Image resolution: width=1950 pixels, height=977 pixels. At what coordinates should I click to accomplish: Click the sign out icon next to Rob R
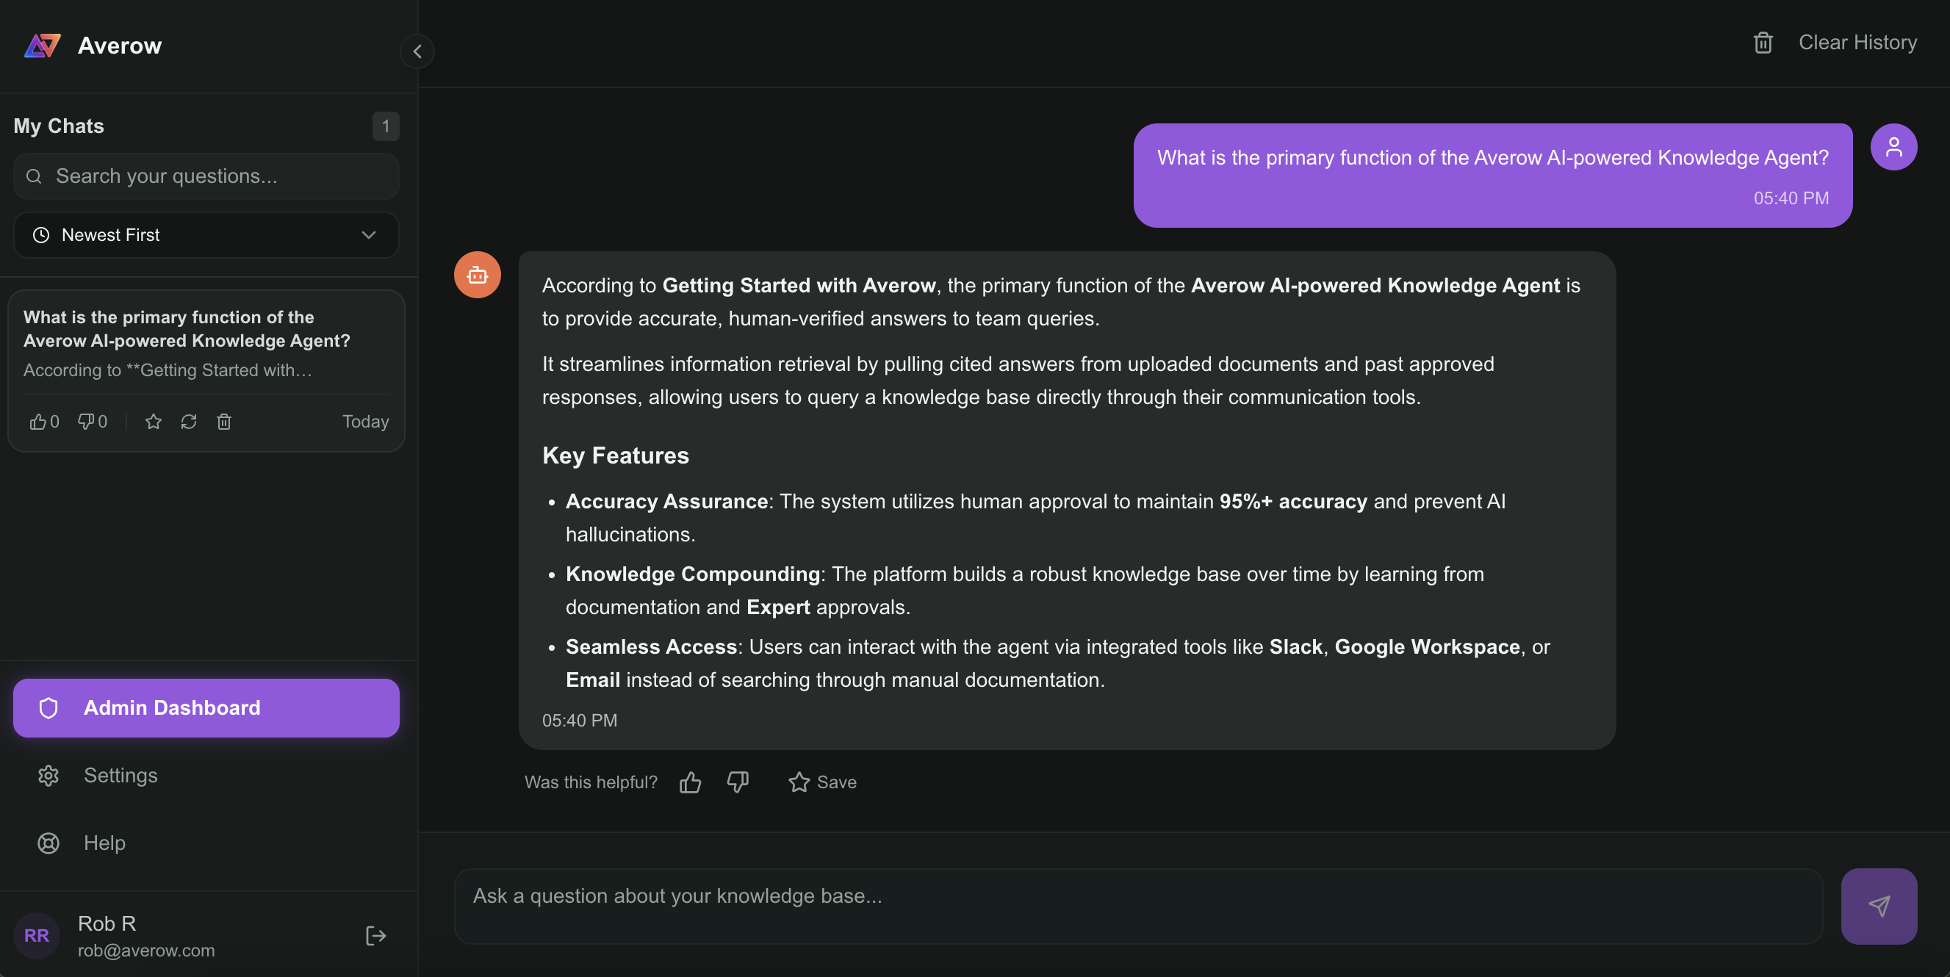pyautogui.click(x=376, y=936)
